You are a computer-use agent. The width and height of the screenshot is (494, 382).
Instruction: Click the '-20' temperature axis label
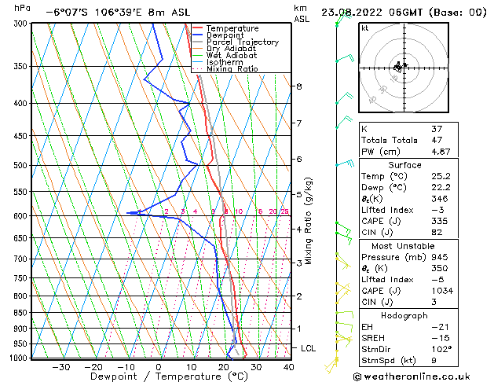click(93, 367)
